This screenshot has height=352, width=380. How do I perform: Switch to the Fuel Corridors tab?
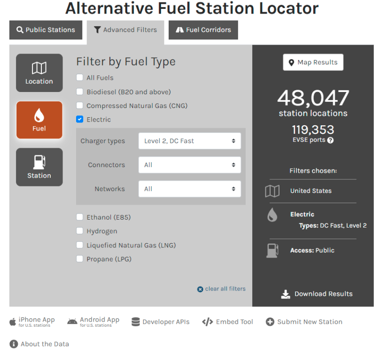pyautogui.click(x=203, y=30)
